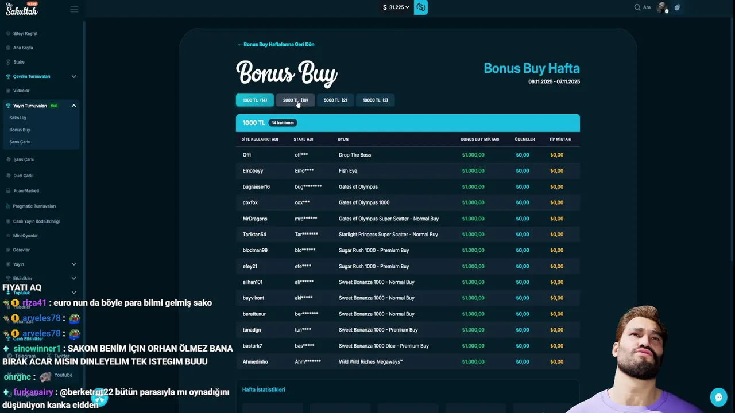Expand the Yayın sidebar chevron
735x413 pixels.
click(73, 264)
